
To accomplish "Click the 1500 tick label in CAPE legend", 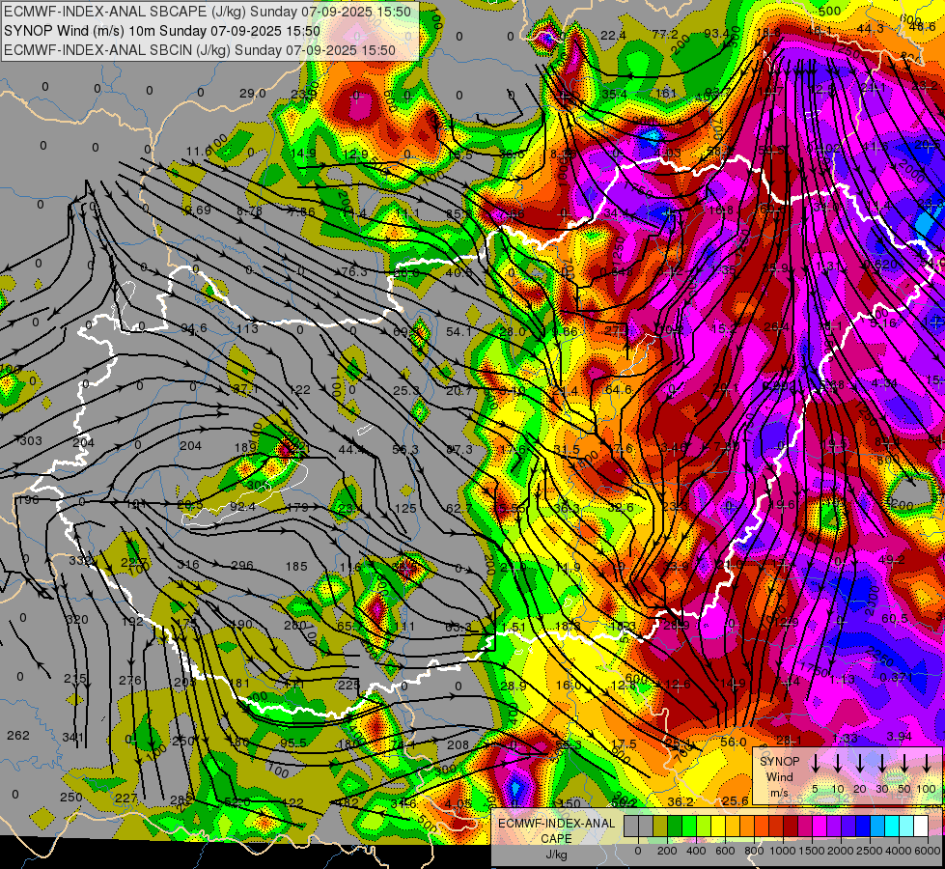I will [812, 851].
